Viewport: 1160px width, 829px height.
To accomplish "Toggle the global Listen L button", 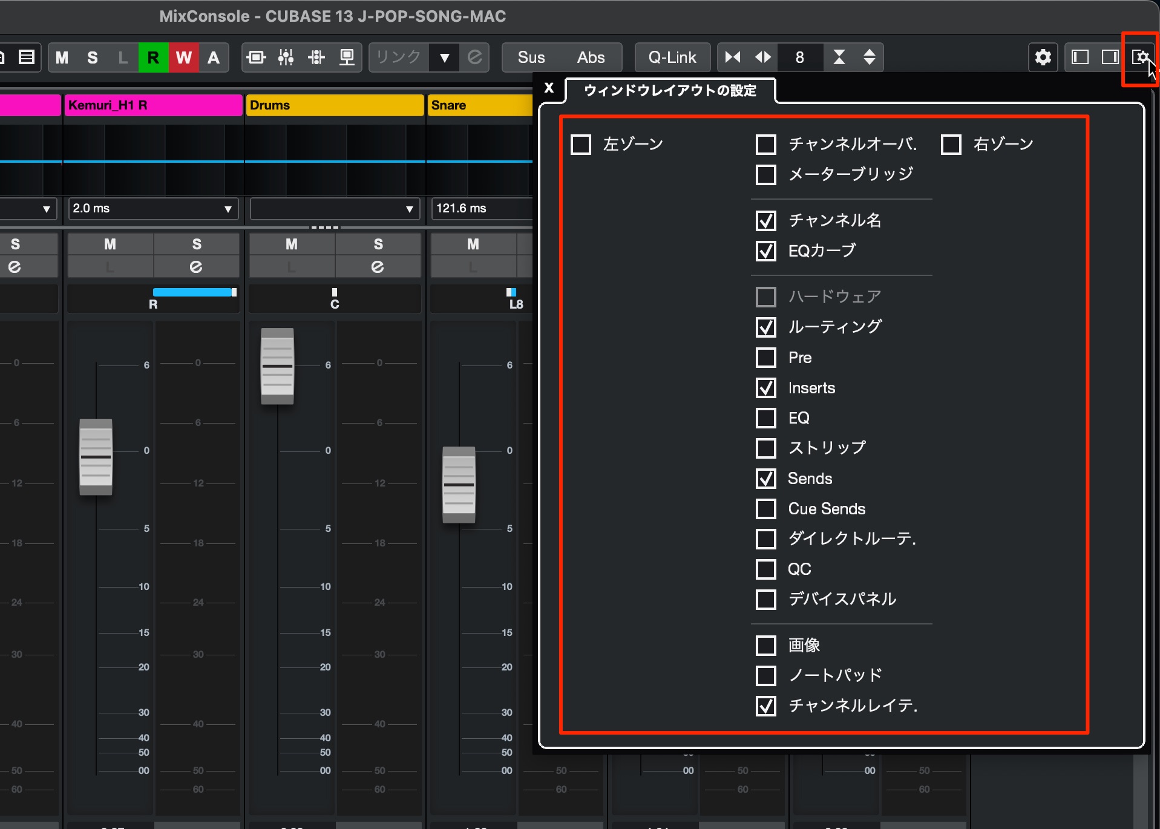I will [123, 57].
